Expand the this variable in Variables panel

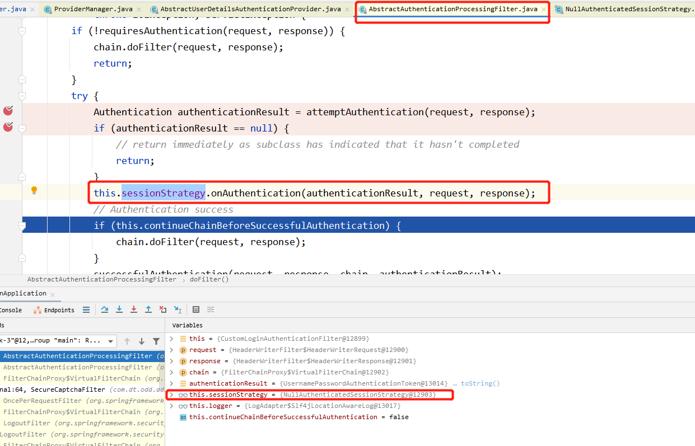(x=172, y=339)
